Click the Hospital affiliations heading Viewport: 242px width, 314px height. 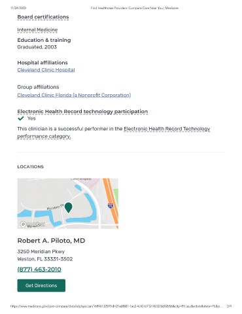(43, 63)
